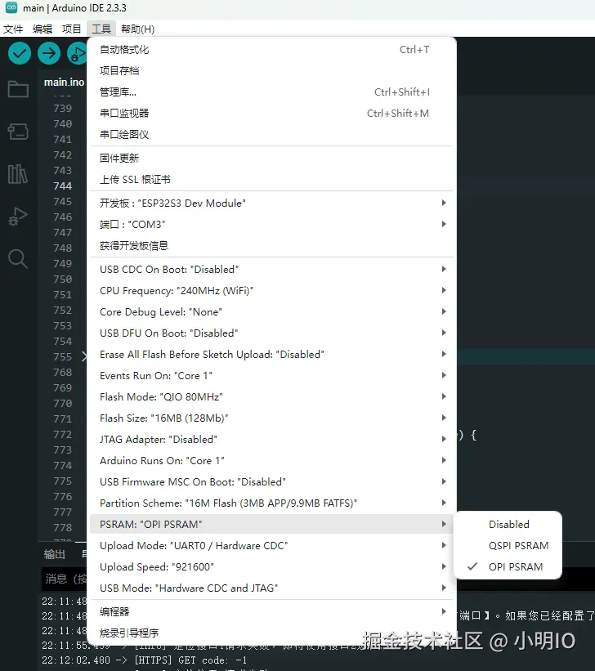Expand Events Run On Core 1 submenu
The image size is (595, 671).
pyautogui.click(x=271, y=375)
